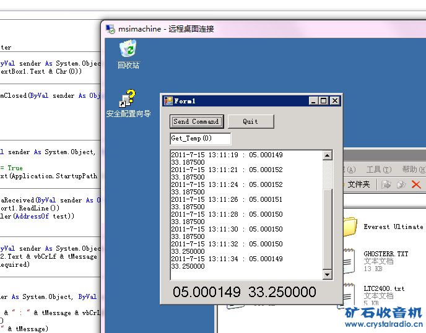The width and height of the screenshot is (426, 333).
Task: Click the Get_Temp(0) command text field
Action: pyautogui.click(x=200, y=139)
